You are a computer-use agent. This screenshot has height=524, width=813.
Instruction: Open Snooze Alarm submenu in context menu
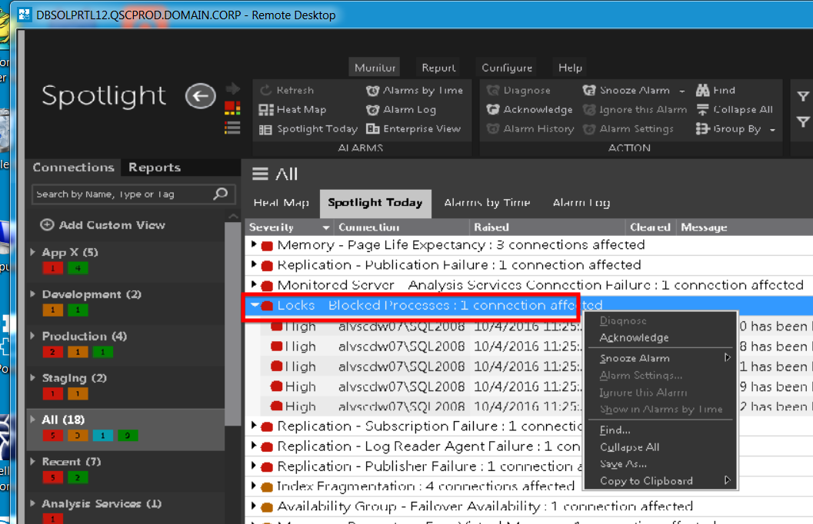click(x=659, y=358)
